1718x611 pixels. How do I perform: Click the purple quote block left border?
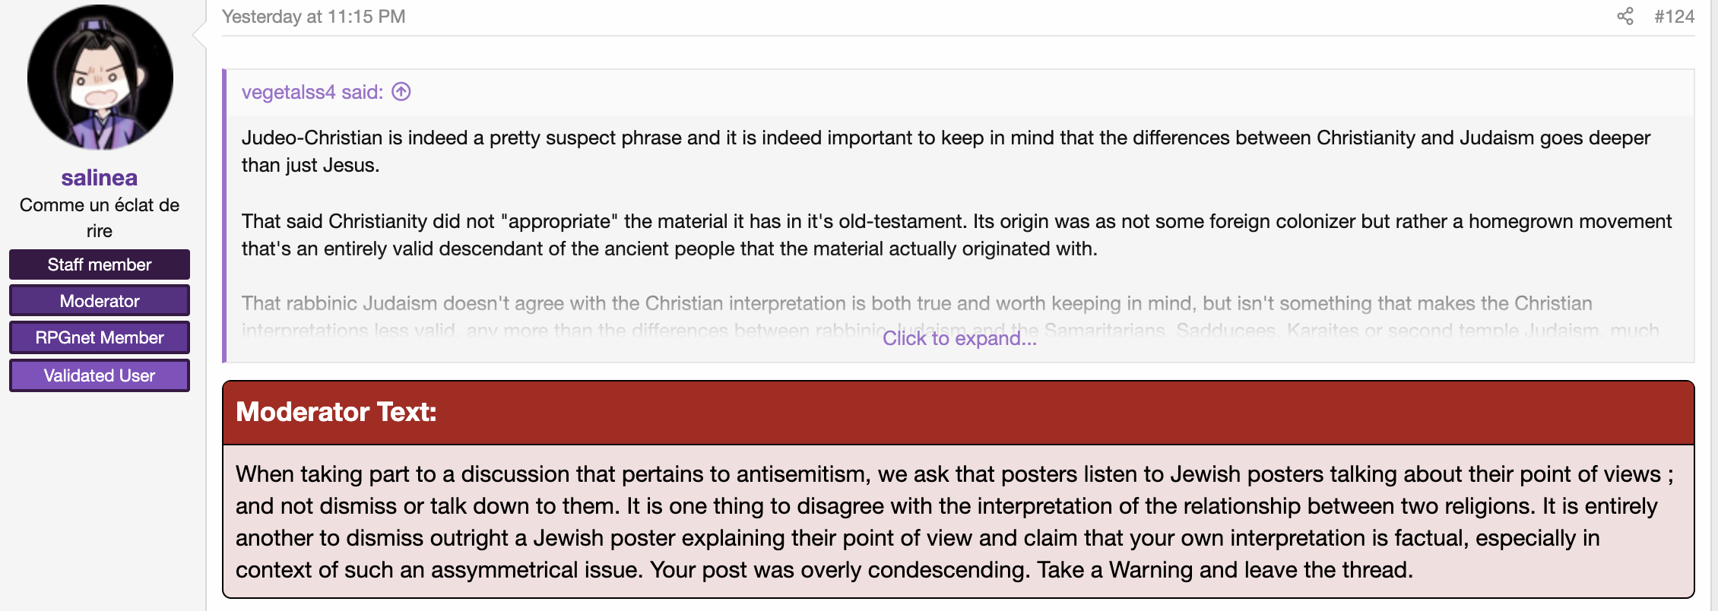pos(224,216)
